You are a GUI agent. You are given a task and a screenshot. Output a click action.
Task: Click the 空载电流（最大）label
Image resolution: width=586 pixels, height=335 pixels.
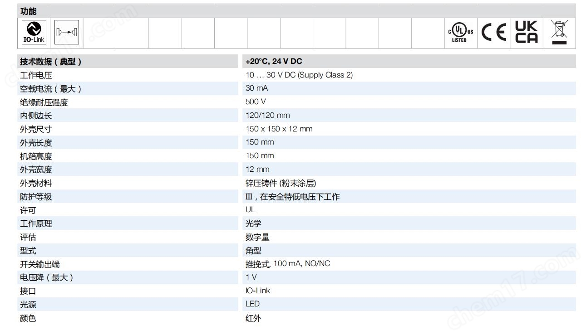click(51, 89)
